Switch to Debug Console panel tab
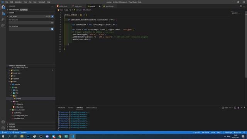The width and height of the screenshot is (247, 139). pyautogui.click(x=92, y=108)
